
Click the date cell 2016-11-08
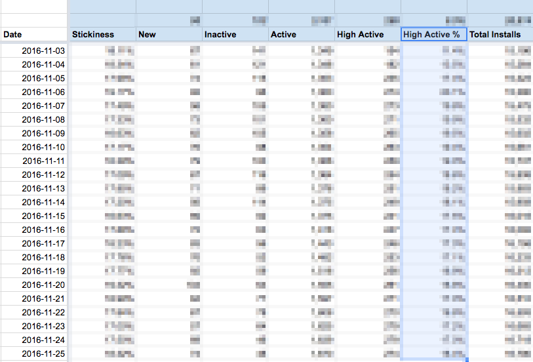pyautogui.click(x=34, y=119)
